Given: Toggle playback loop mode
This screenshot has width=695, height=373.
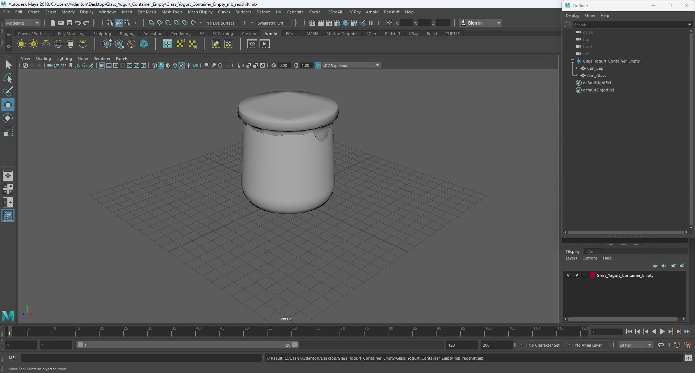Looking at the screenshot, I should click(661, 345).
